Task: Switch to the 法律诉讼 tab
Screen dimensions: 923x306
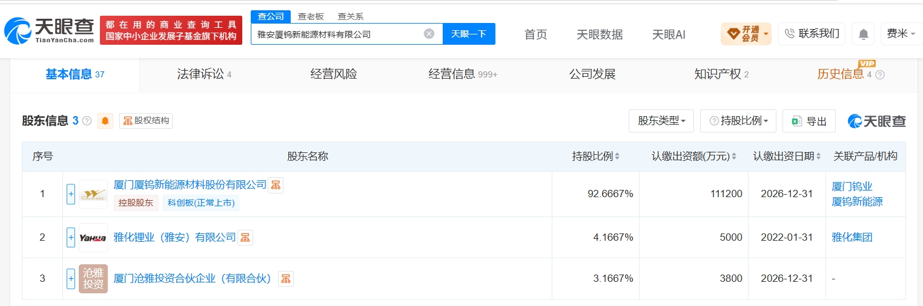Action: (x=204, y=74)
